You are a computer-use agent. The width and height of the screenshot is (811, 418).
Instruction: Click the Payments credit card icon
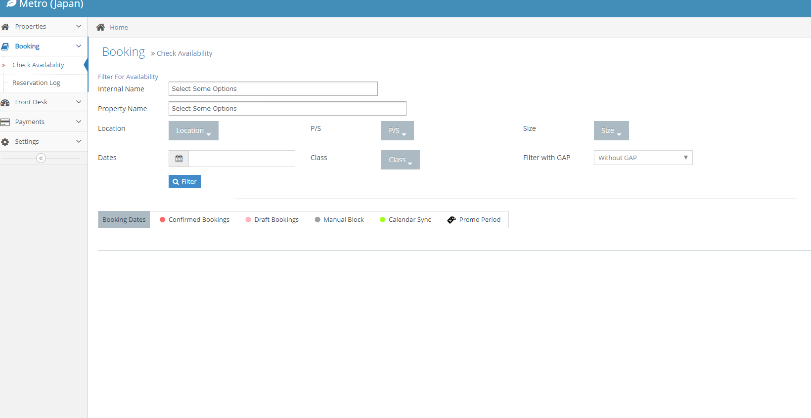click(5, 122)
